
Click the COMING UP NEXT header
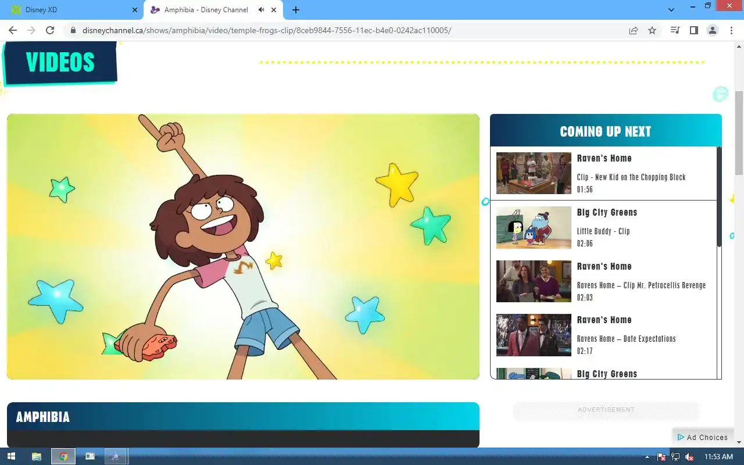[x=606, y=131]
